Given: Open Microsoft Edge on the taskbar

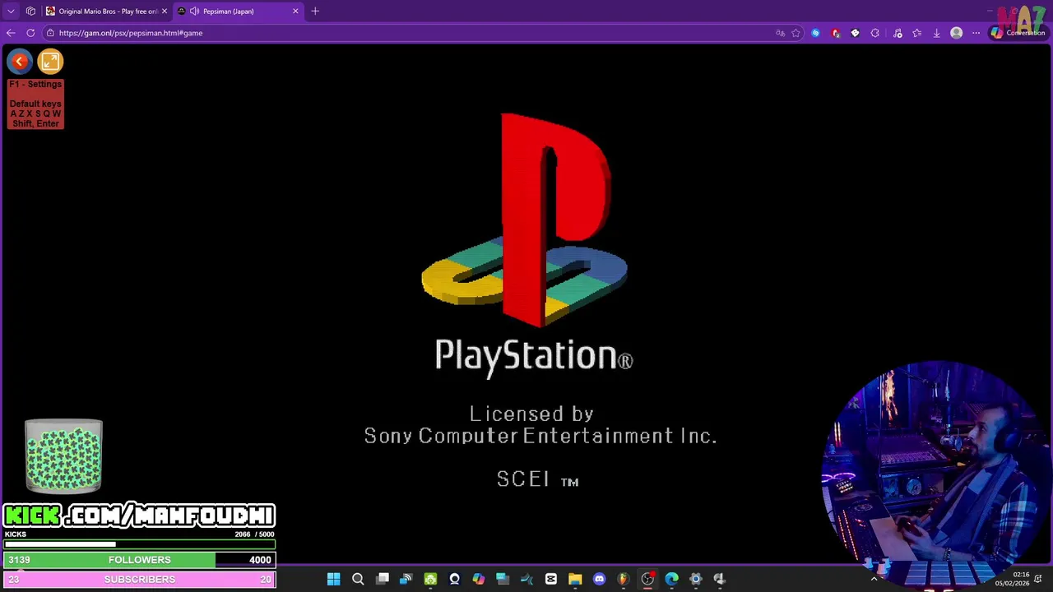Looking at the screenshot, I should click(671, 580).
